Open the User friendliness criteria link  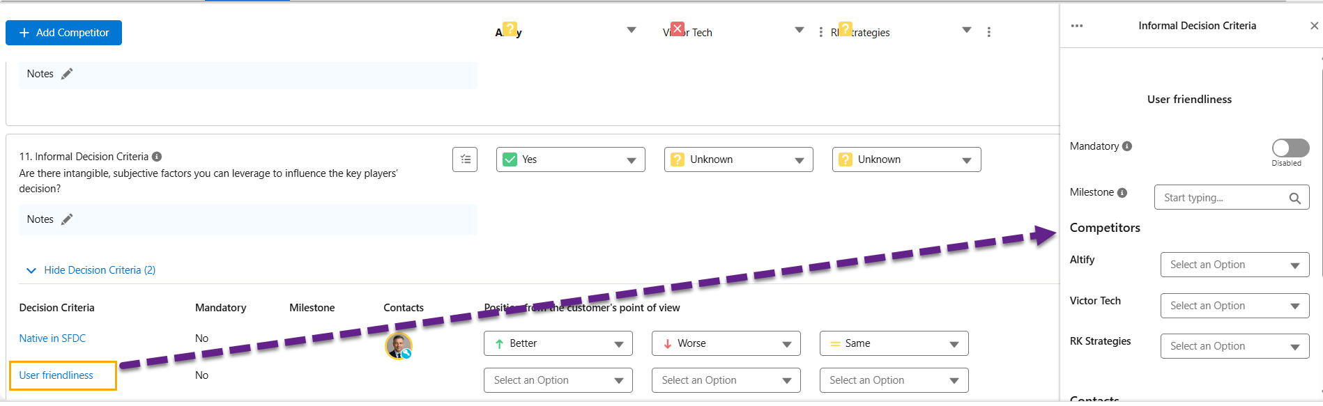(56, 375)
